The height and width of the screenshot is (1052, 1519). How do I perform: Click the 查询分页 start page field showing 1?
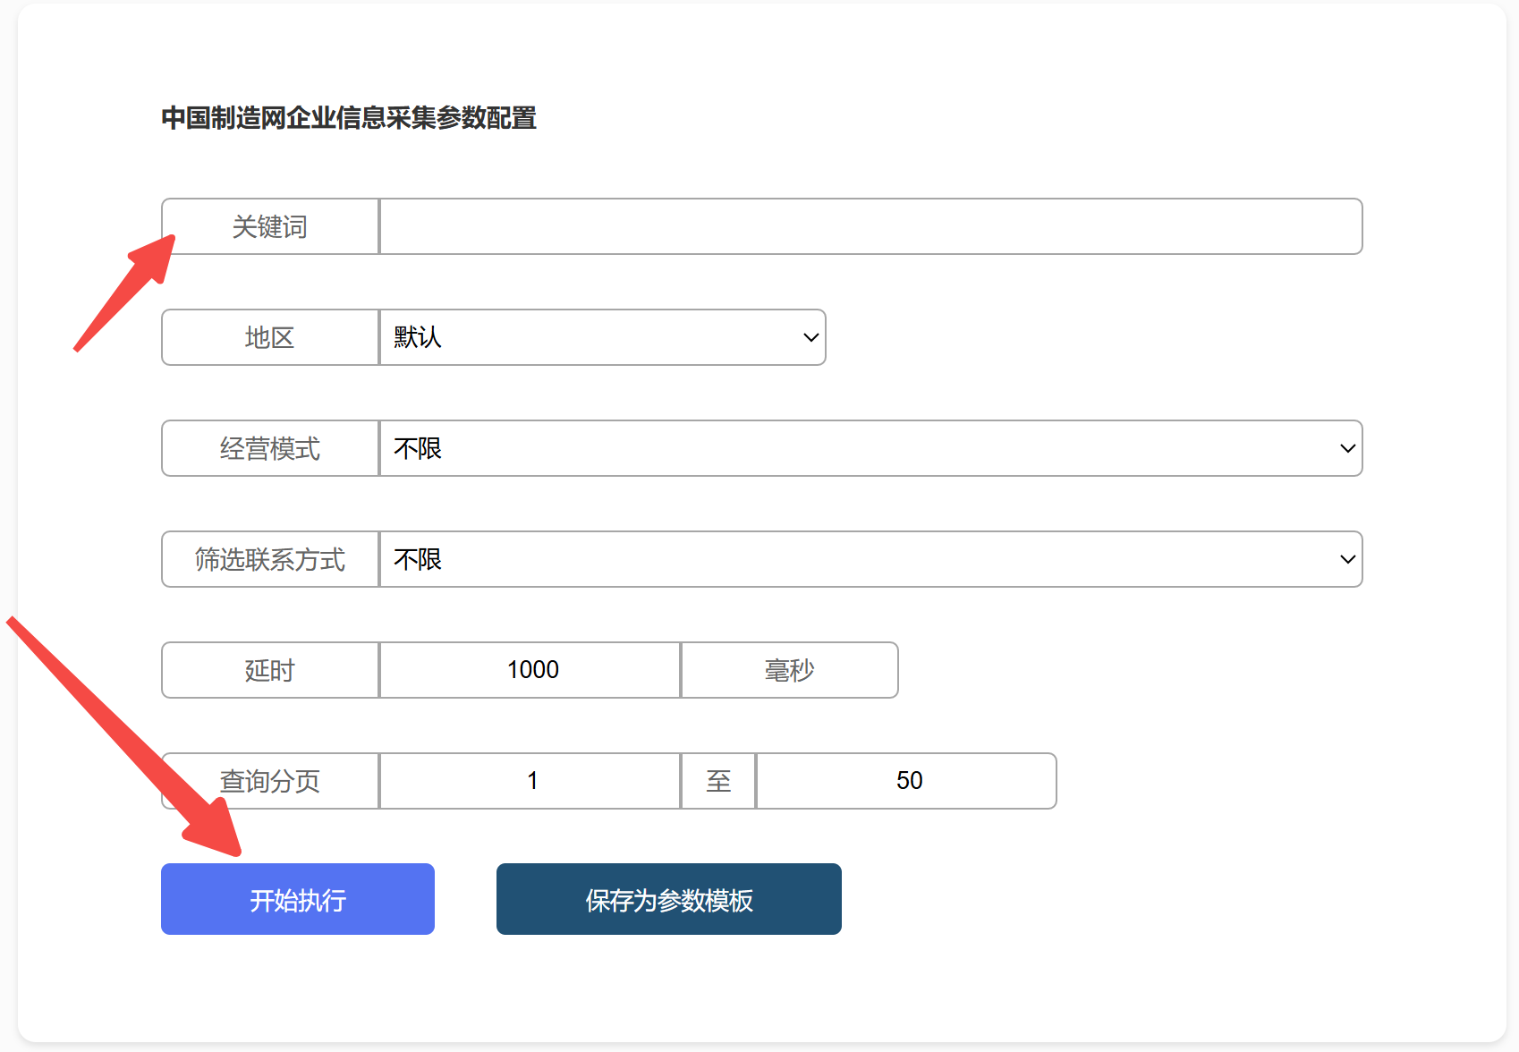[x=530, y=781]
